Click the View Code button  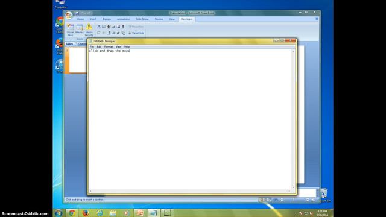pyautogui.click(x=136, y=33)
